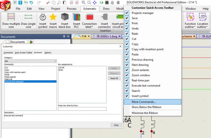Click Close button in Customize dialog
211x138 pixels.
[116, 125]
